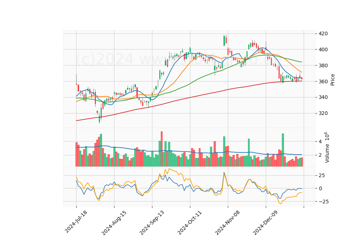This screenshot has height=251, width=350.
Task: Select the 2024-Oct-11 x-axis date
Action: (190, 223)
